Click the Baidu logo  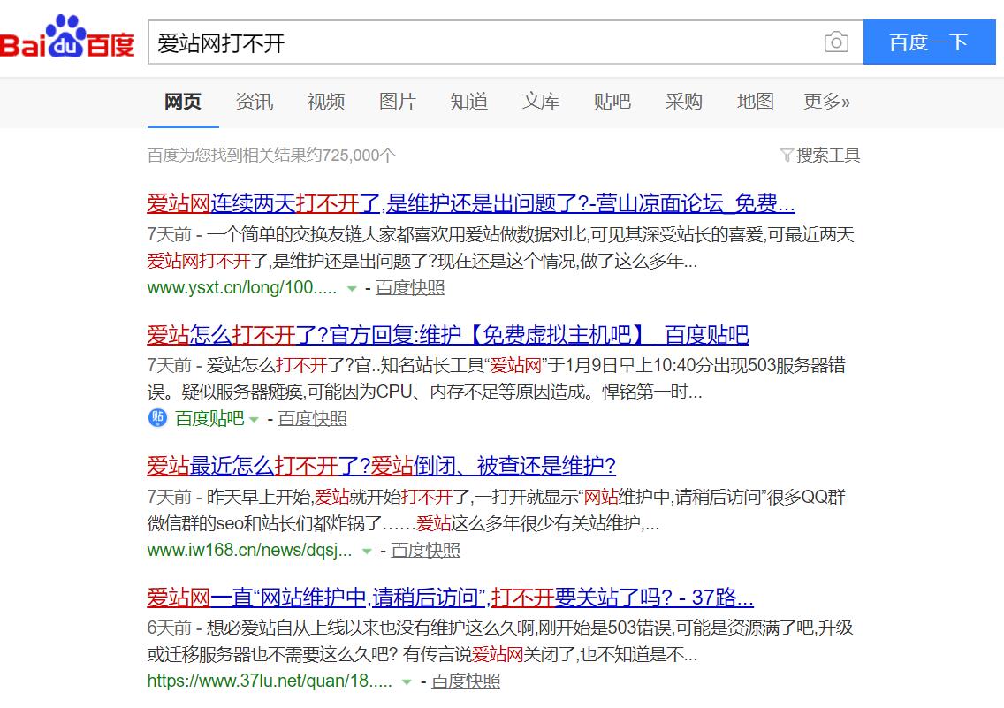coord(67,38)
